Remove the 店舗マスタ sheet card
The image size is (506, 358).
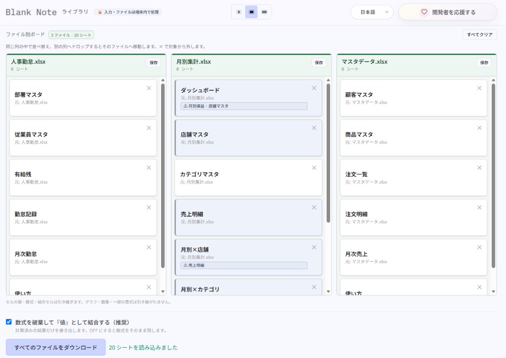coord(314,128)
